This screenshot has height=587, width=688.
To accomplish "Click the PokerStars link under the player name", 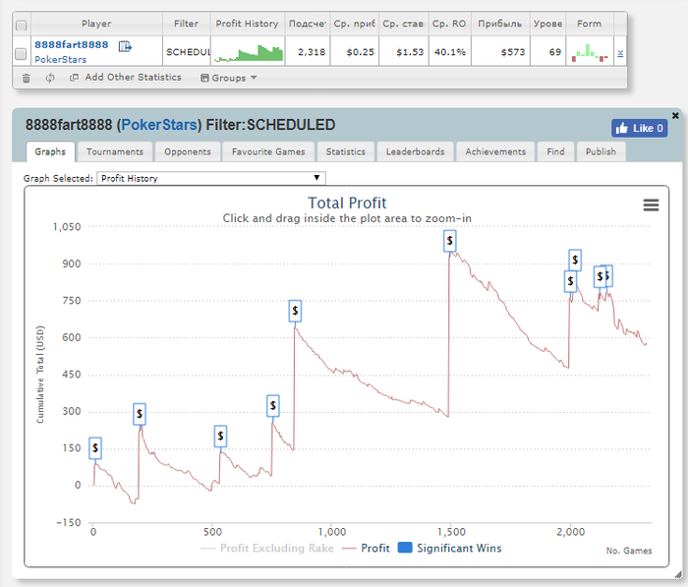I will [x=61, y=59].
